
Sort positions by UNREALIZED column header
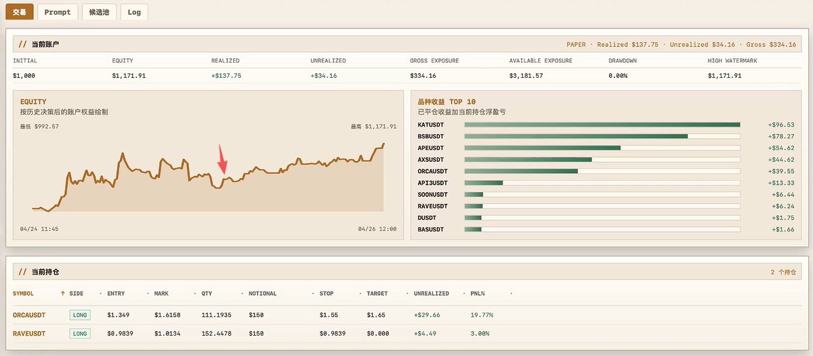(x=432, y=294)
